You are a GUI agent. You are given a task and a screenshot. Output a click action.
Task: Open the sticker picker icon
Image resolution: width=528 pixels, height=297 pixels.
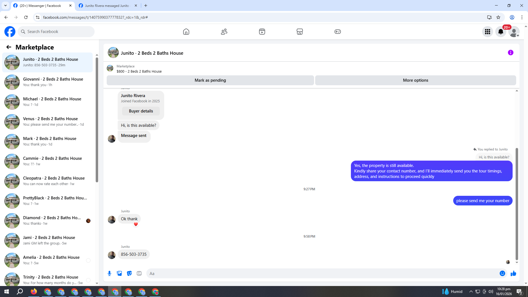pyautogui.click(x=129, y=273)
